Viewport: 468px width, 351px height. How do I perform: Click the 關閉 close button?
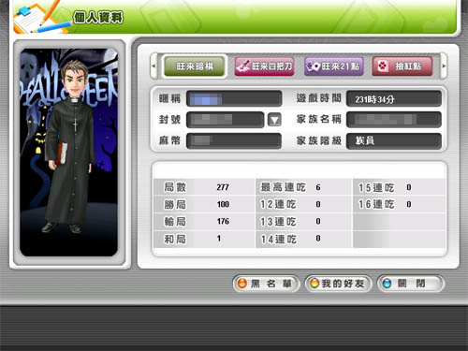tap(410, 284)
